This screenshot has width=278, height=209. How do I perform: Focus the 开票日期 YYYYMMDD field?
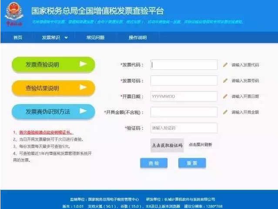coord(184,96)
